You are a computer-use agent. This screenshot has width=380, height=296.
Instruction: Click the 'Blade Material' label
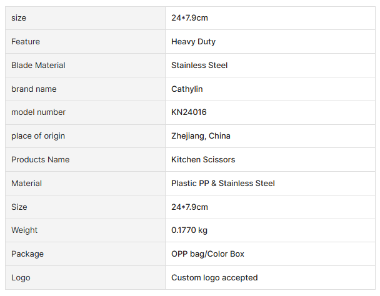point(38,66)
